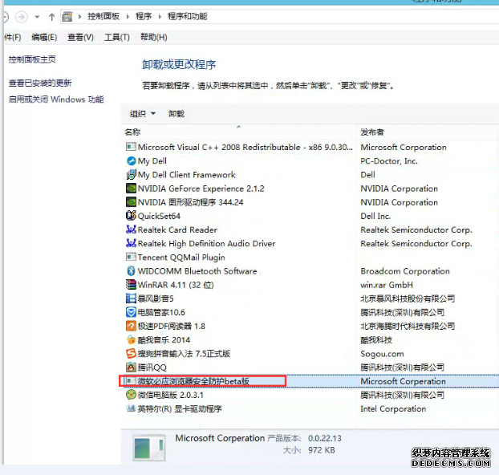Image resolution: width=499 pixels, height=475 pixels.
Task: Click the Realtek High Definition Audio icon
Action: (x=131, y=244)
